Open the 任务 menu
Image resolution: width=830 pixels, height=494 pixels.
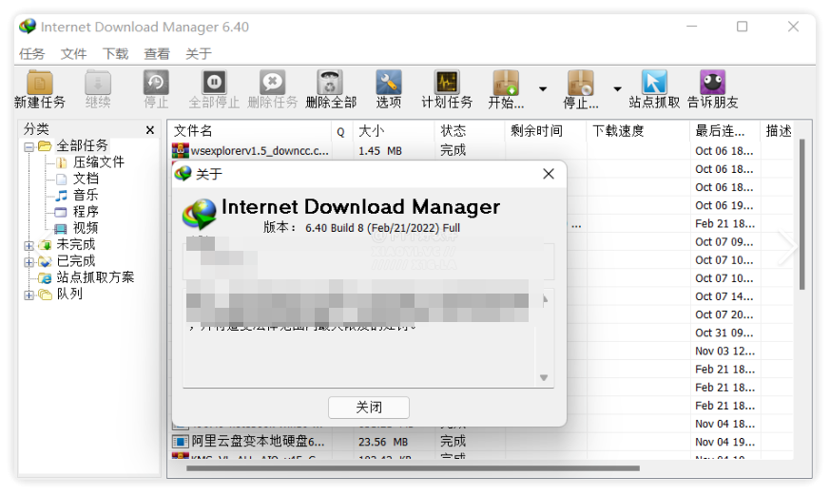coord(31,54)
